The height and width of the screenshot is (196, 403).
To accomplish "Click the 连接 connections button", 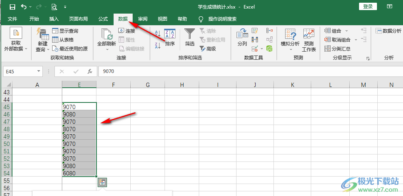I will pos(127,31).
